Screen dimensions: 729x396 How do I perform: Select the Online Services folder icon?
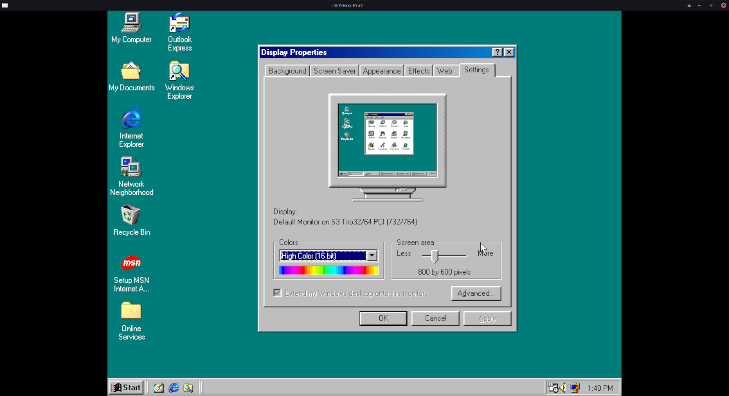click(x=131, y=311)
